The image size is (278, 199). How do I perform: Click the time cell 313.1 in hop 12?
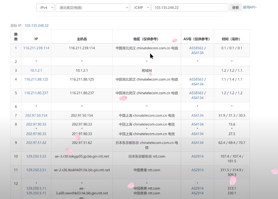[x=232, y=188]
